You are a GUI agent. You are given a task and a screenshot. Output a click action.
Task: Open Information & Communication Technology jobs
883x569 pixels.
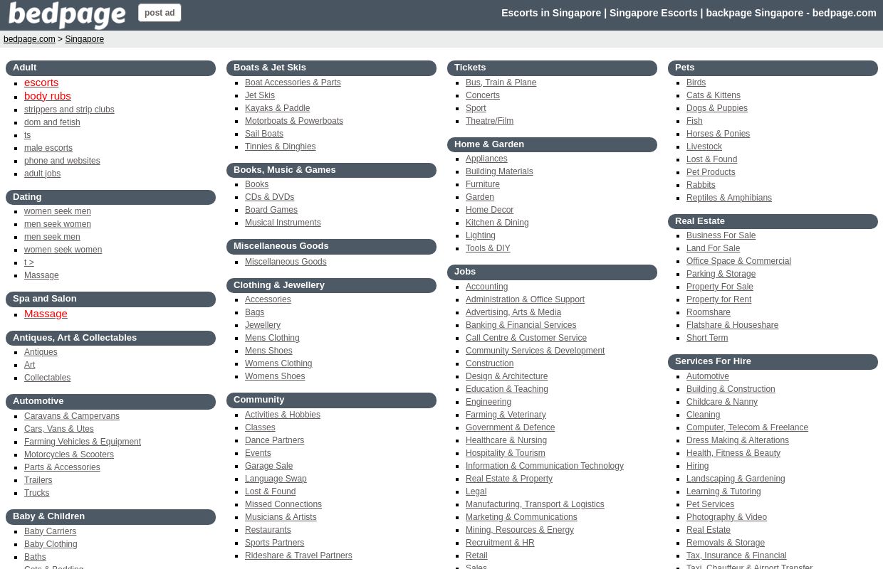point(544,466)
